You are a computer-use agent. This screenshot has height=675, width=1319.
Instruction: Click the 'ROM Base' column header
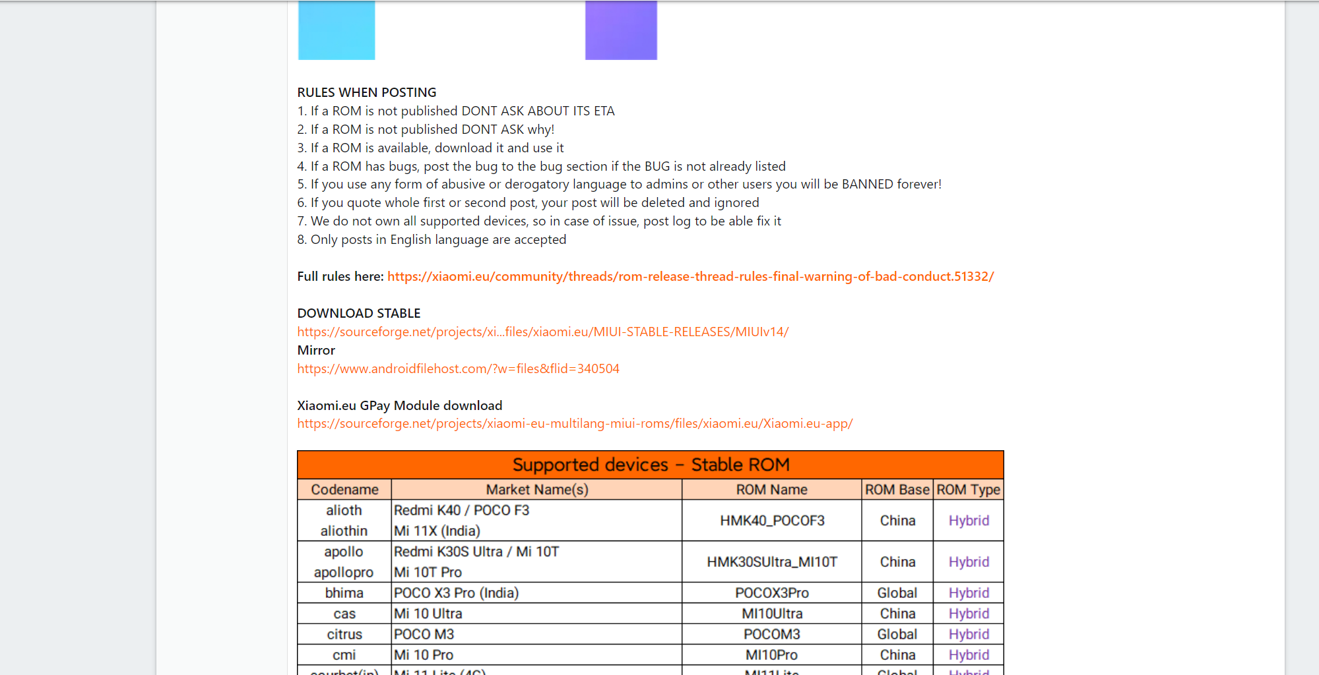(x=897, y=490)
